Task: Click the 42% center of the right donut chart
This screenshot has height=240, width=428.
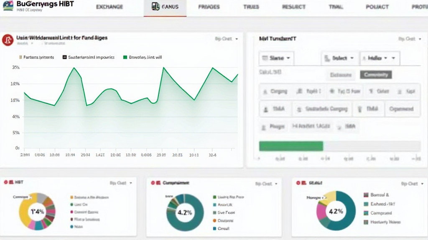Action: pos(336,211)
